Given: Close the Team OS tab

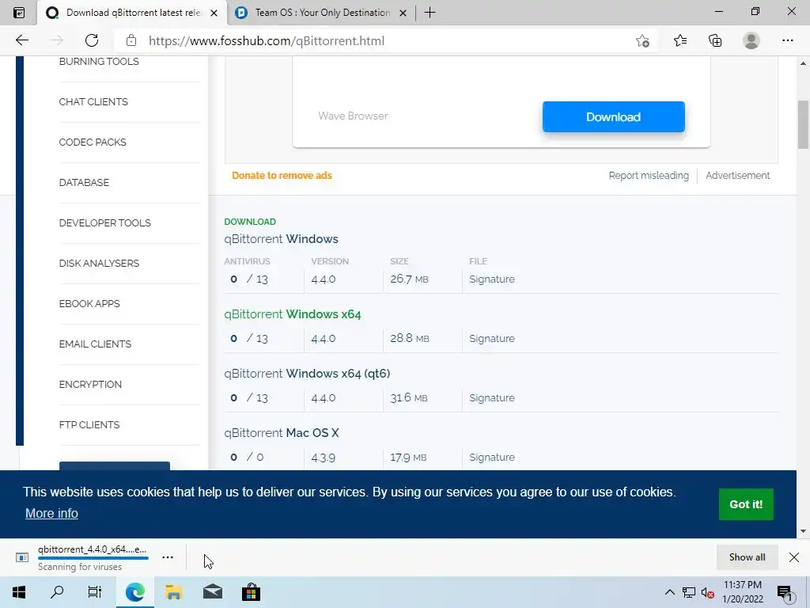Looking at the screenshot, I should 403,13.
